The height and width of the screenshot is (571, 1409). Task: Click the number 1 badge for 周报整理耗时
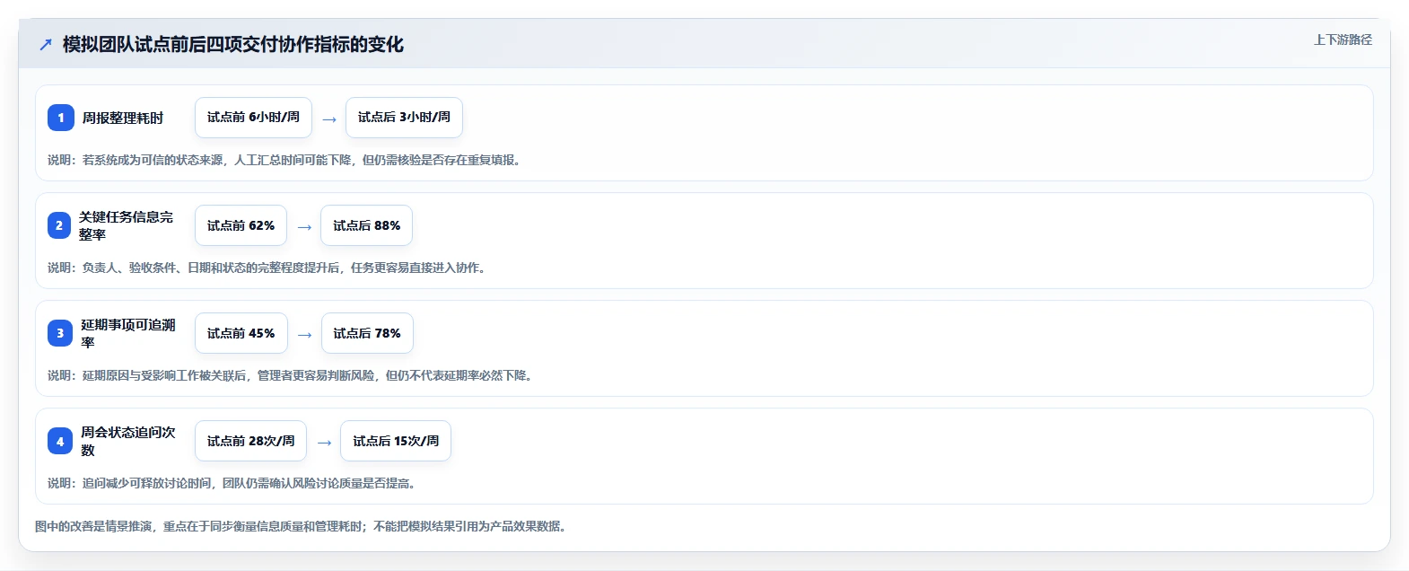point(61,118)
